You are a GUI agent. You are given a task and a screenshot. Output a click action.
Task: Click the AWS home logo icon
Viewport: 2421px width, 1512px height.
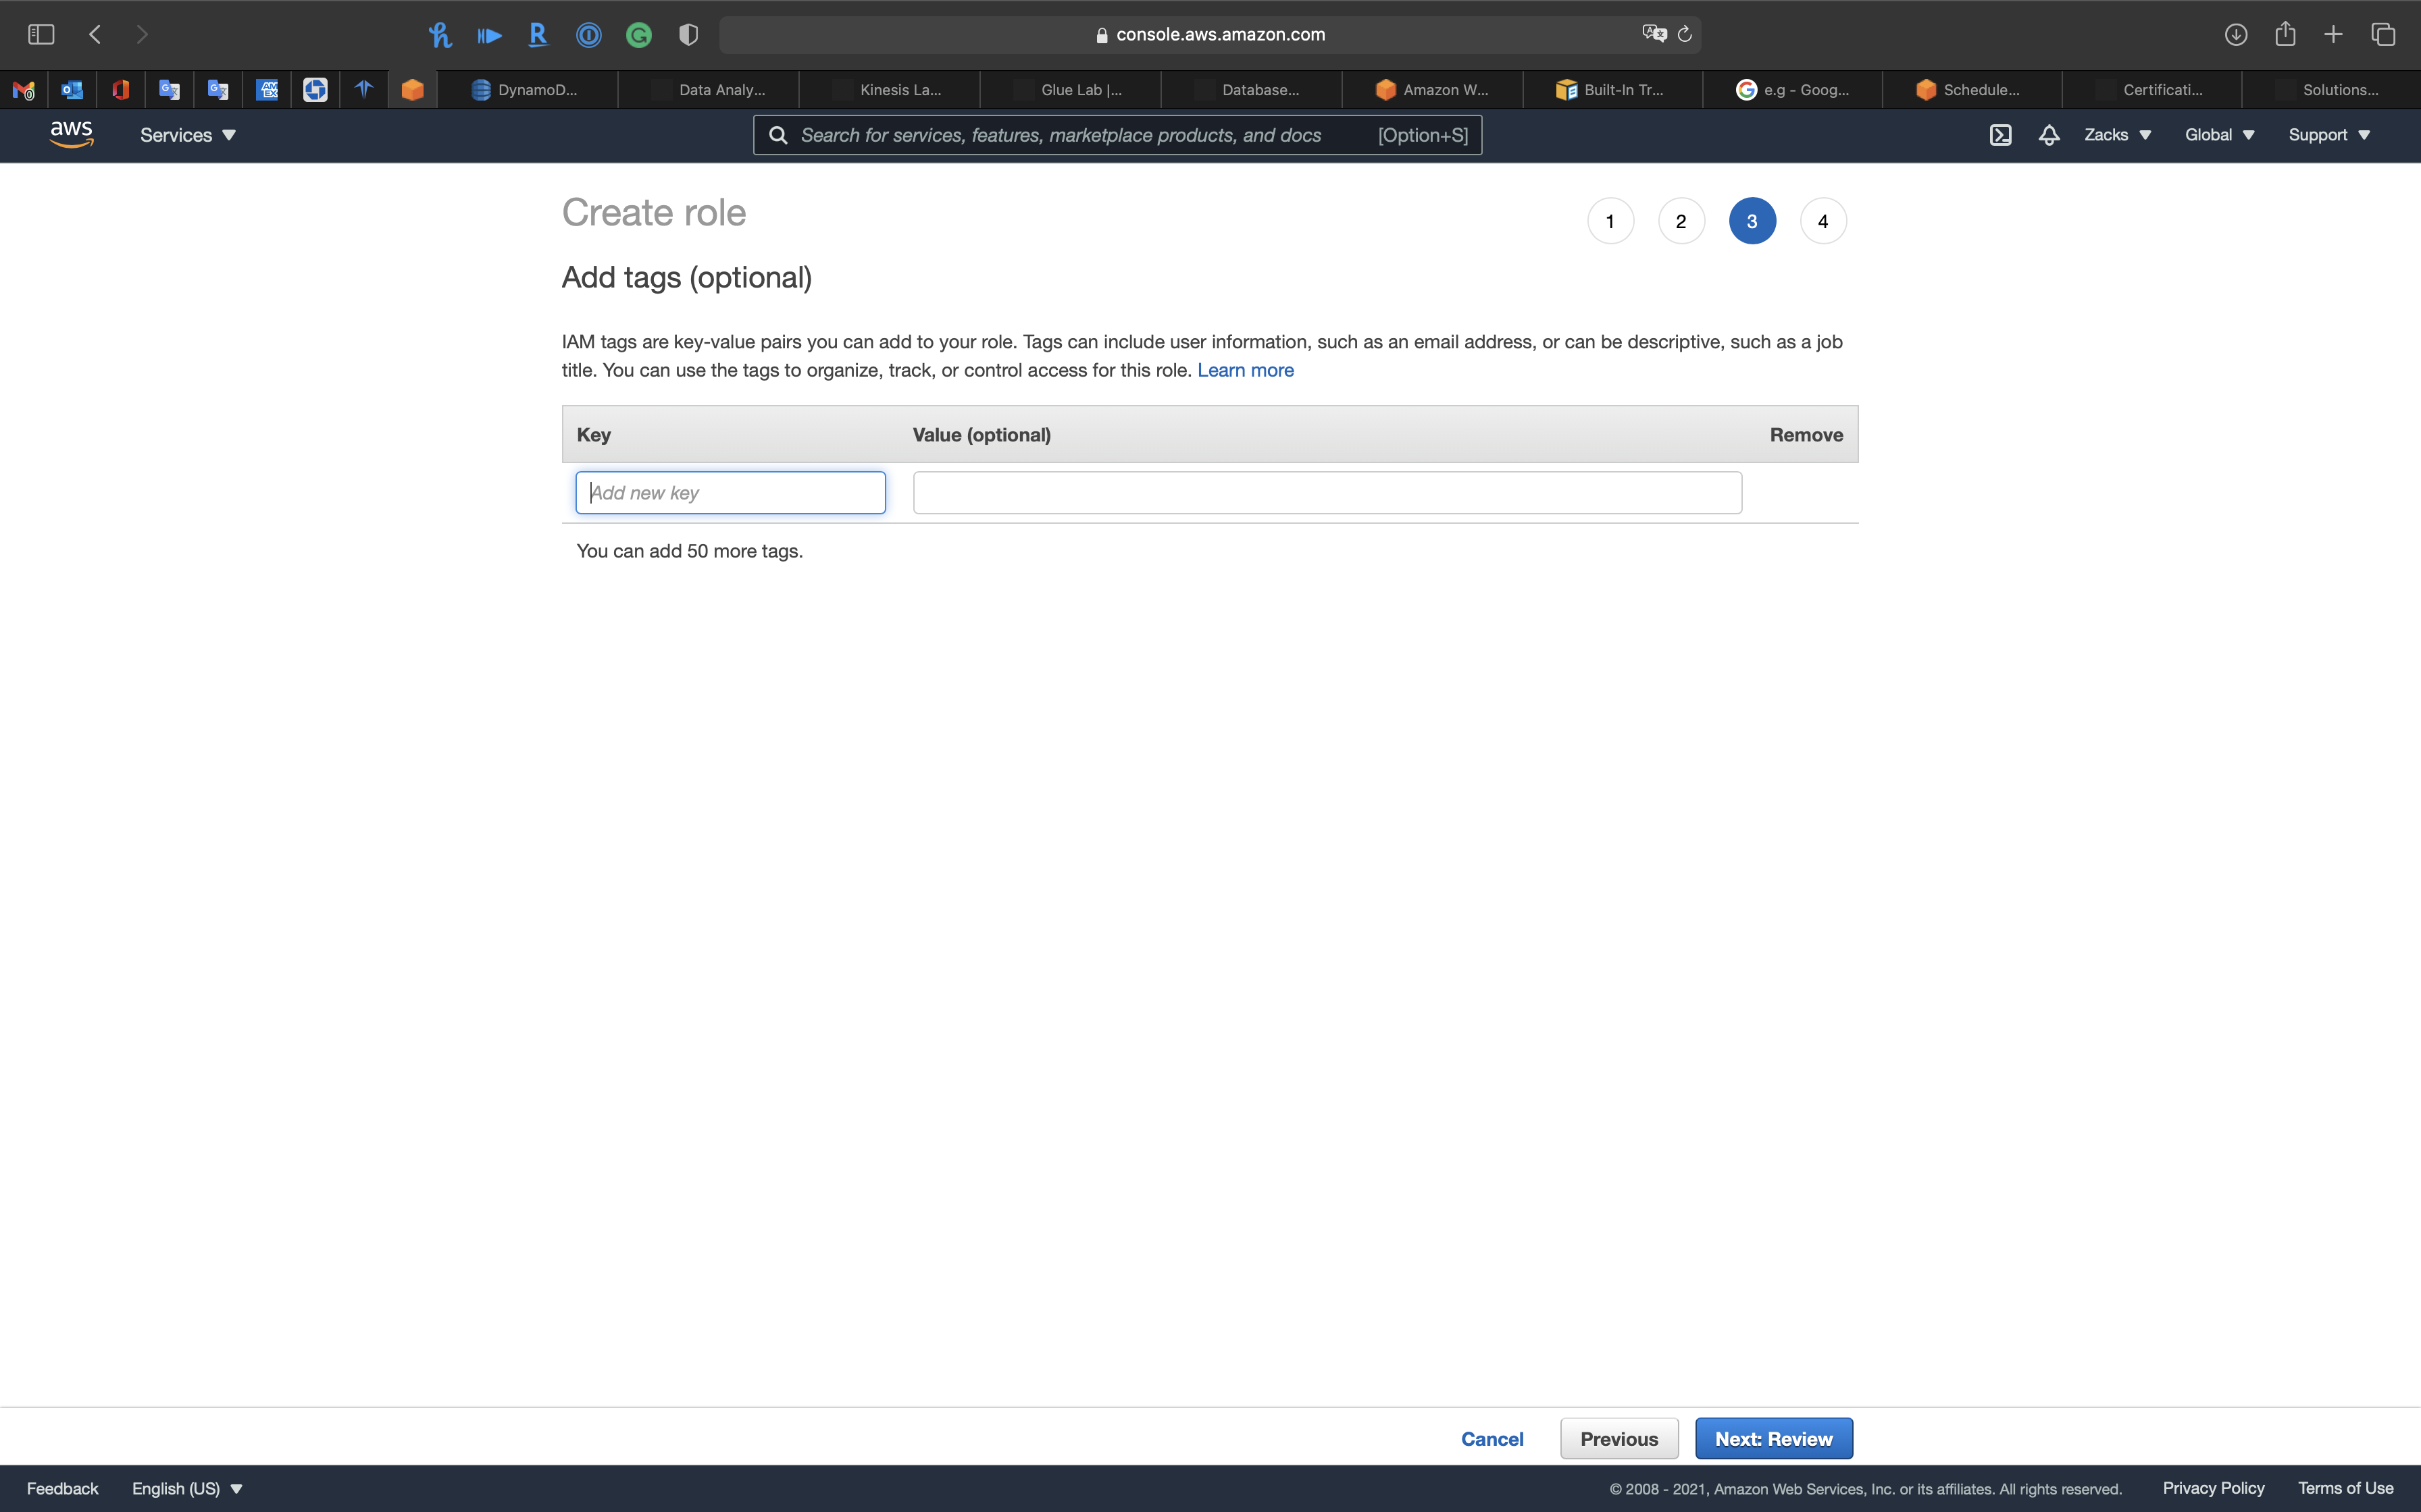(x=70, y=134)
